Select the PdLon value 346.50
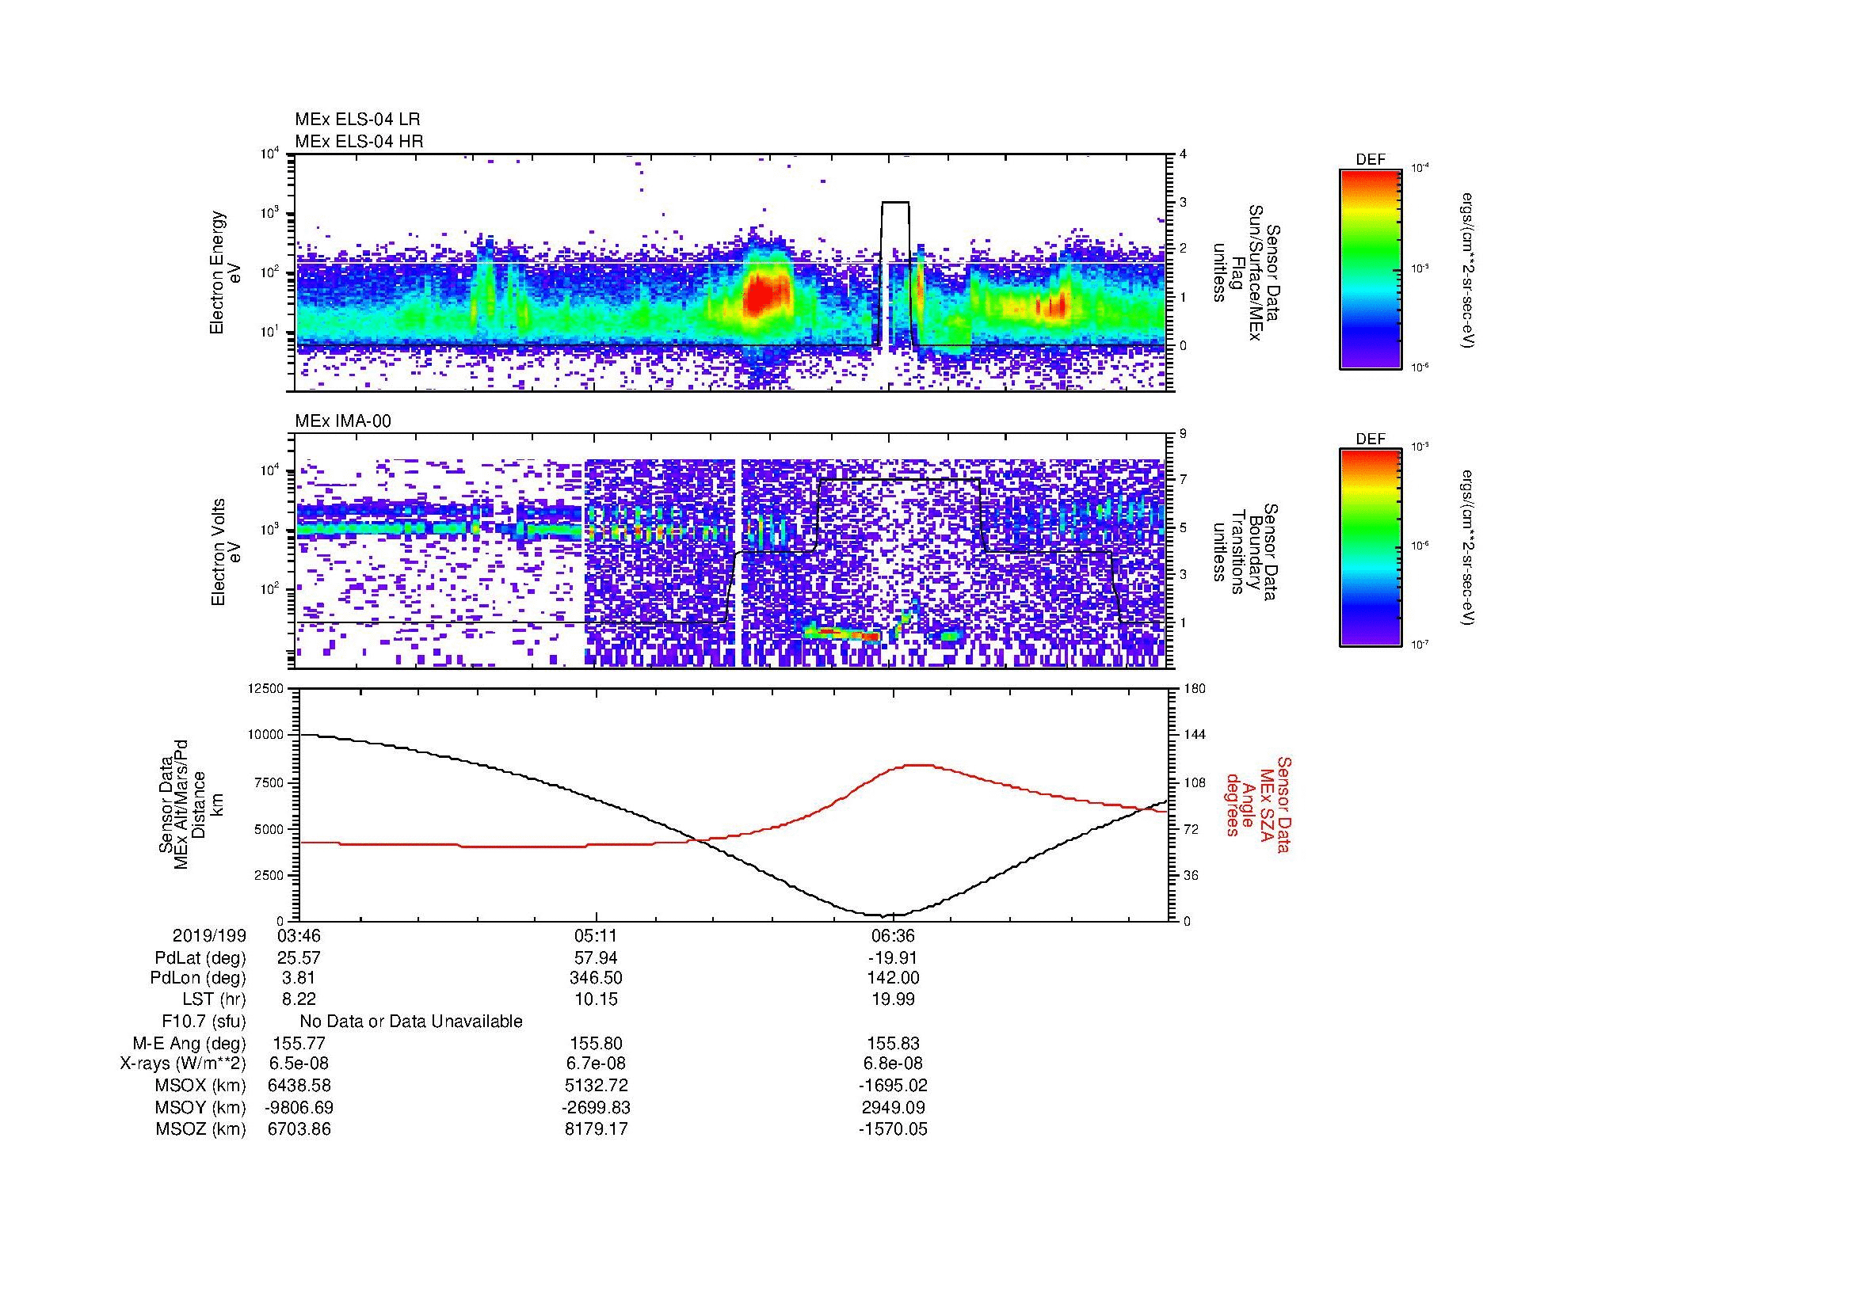 pos(596,978)
